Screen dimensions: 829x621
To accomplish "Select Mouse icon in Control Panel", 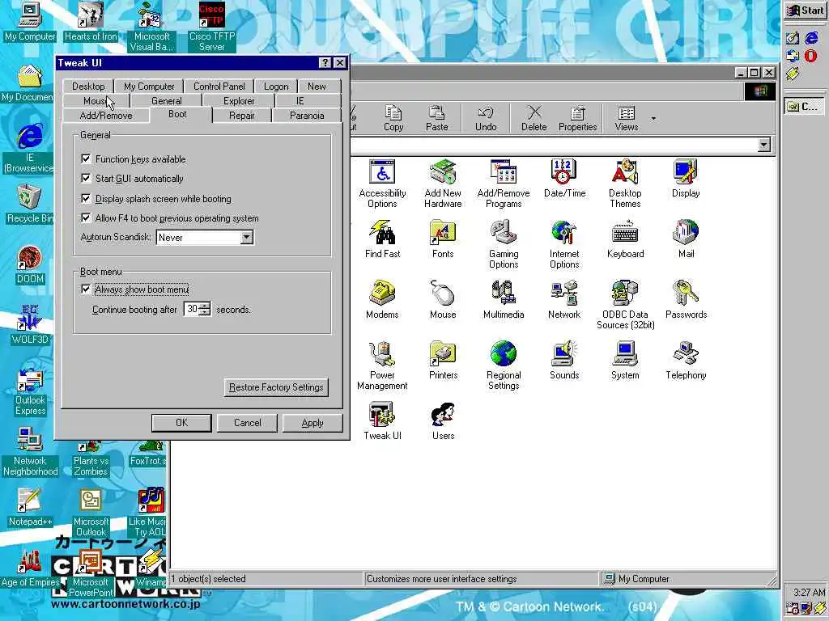I will coord(443,300).
